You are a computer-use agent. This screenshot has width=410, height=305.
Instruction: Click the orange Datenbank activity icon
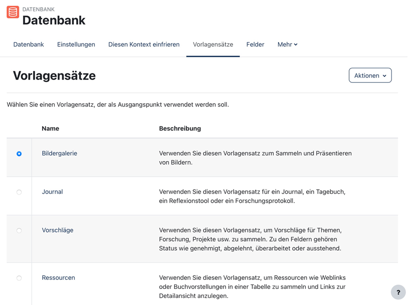[x=13, y=12]
